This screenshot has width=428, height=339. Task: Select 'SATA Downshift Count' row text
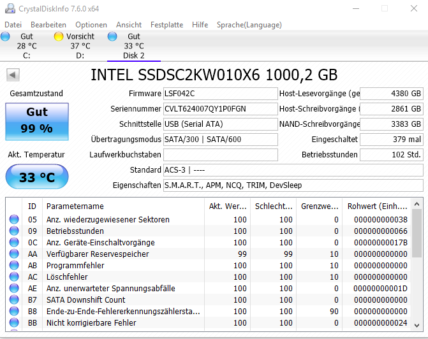[85, 299]
